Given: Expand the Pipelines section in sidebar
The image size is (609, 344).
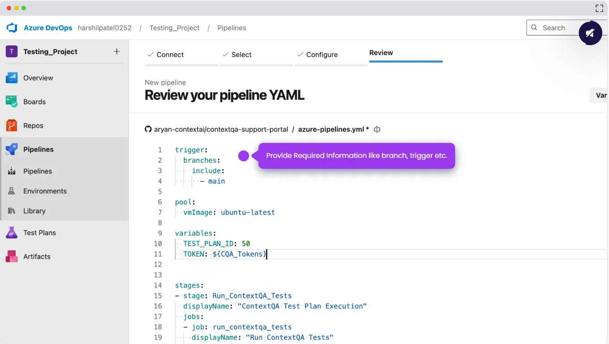Looking at the screenshot, I should click(38, 149).
